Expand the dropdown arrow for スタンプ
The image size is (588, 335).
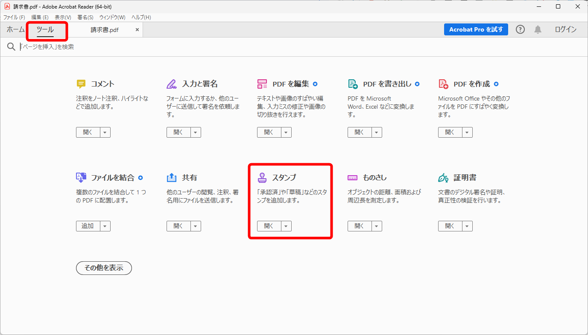pos(287,226)
